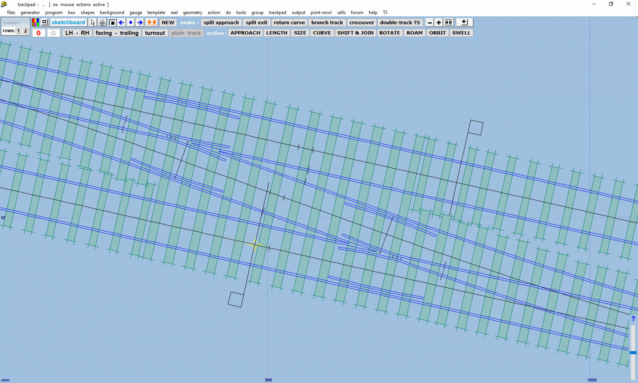Make a split exit
638x383 pixels.
pos(256,23)
